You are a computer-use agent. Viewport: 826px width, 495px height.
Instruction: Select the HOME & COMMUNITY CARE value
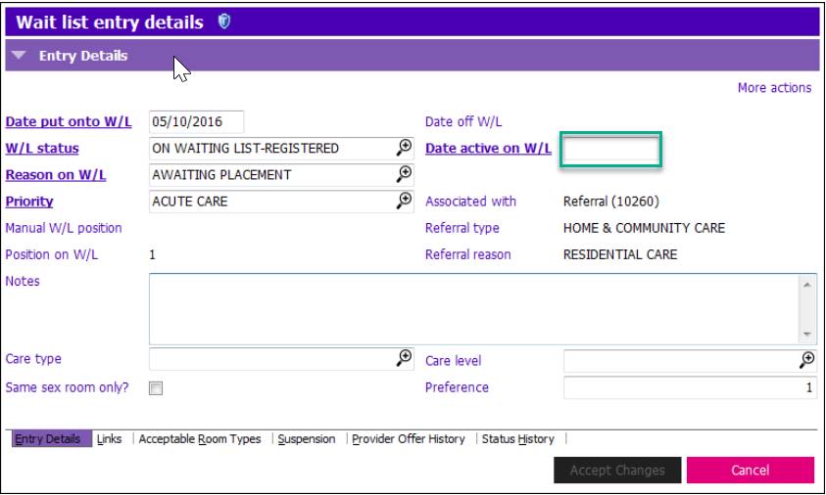pyautogui.click(x=644, y=228)
